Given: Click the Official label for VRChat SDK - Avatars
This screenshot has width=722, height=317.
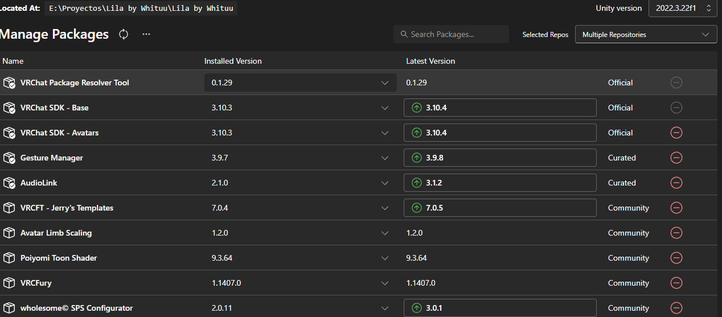Looking at the screenshot, I should point(620,133).
